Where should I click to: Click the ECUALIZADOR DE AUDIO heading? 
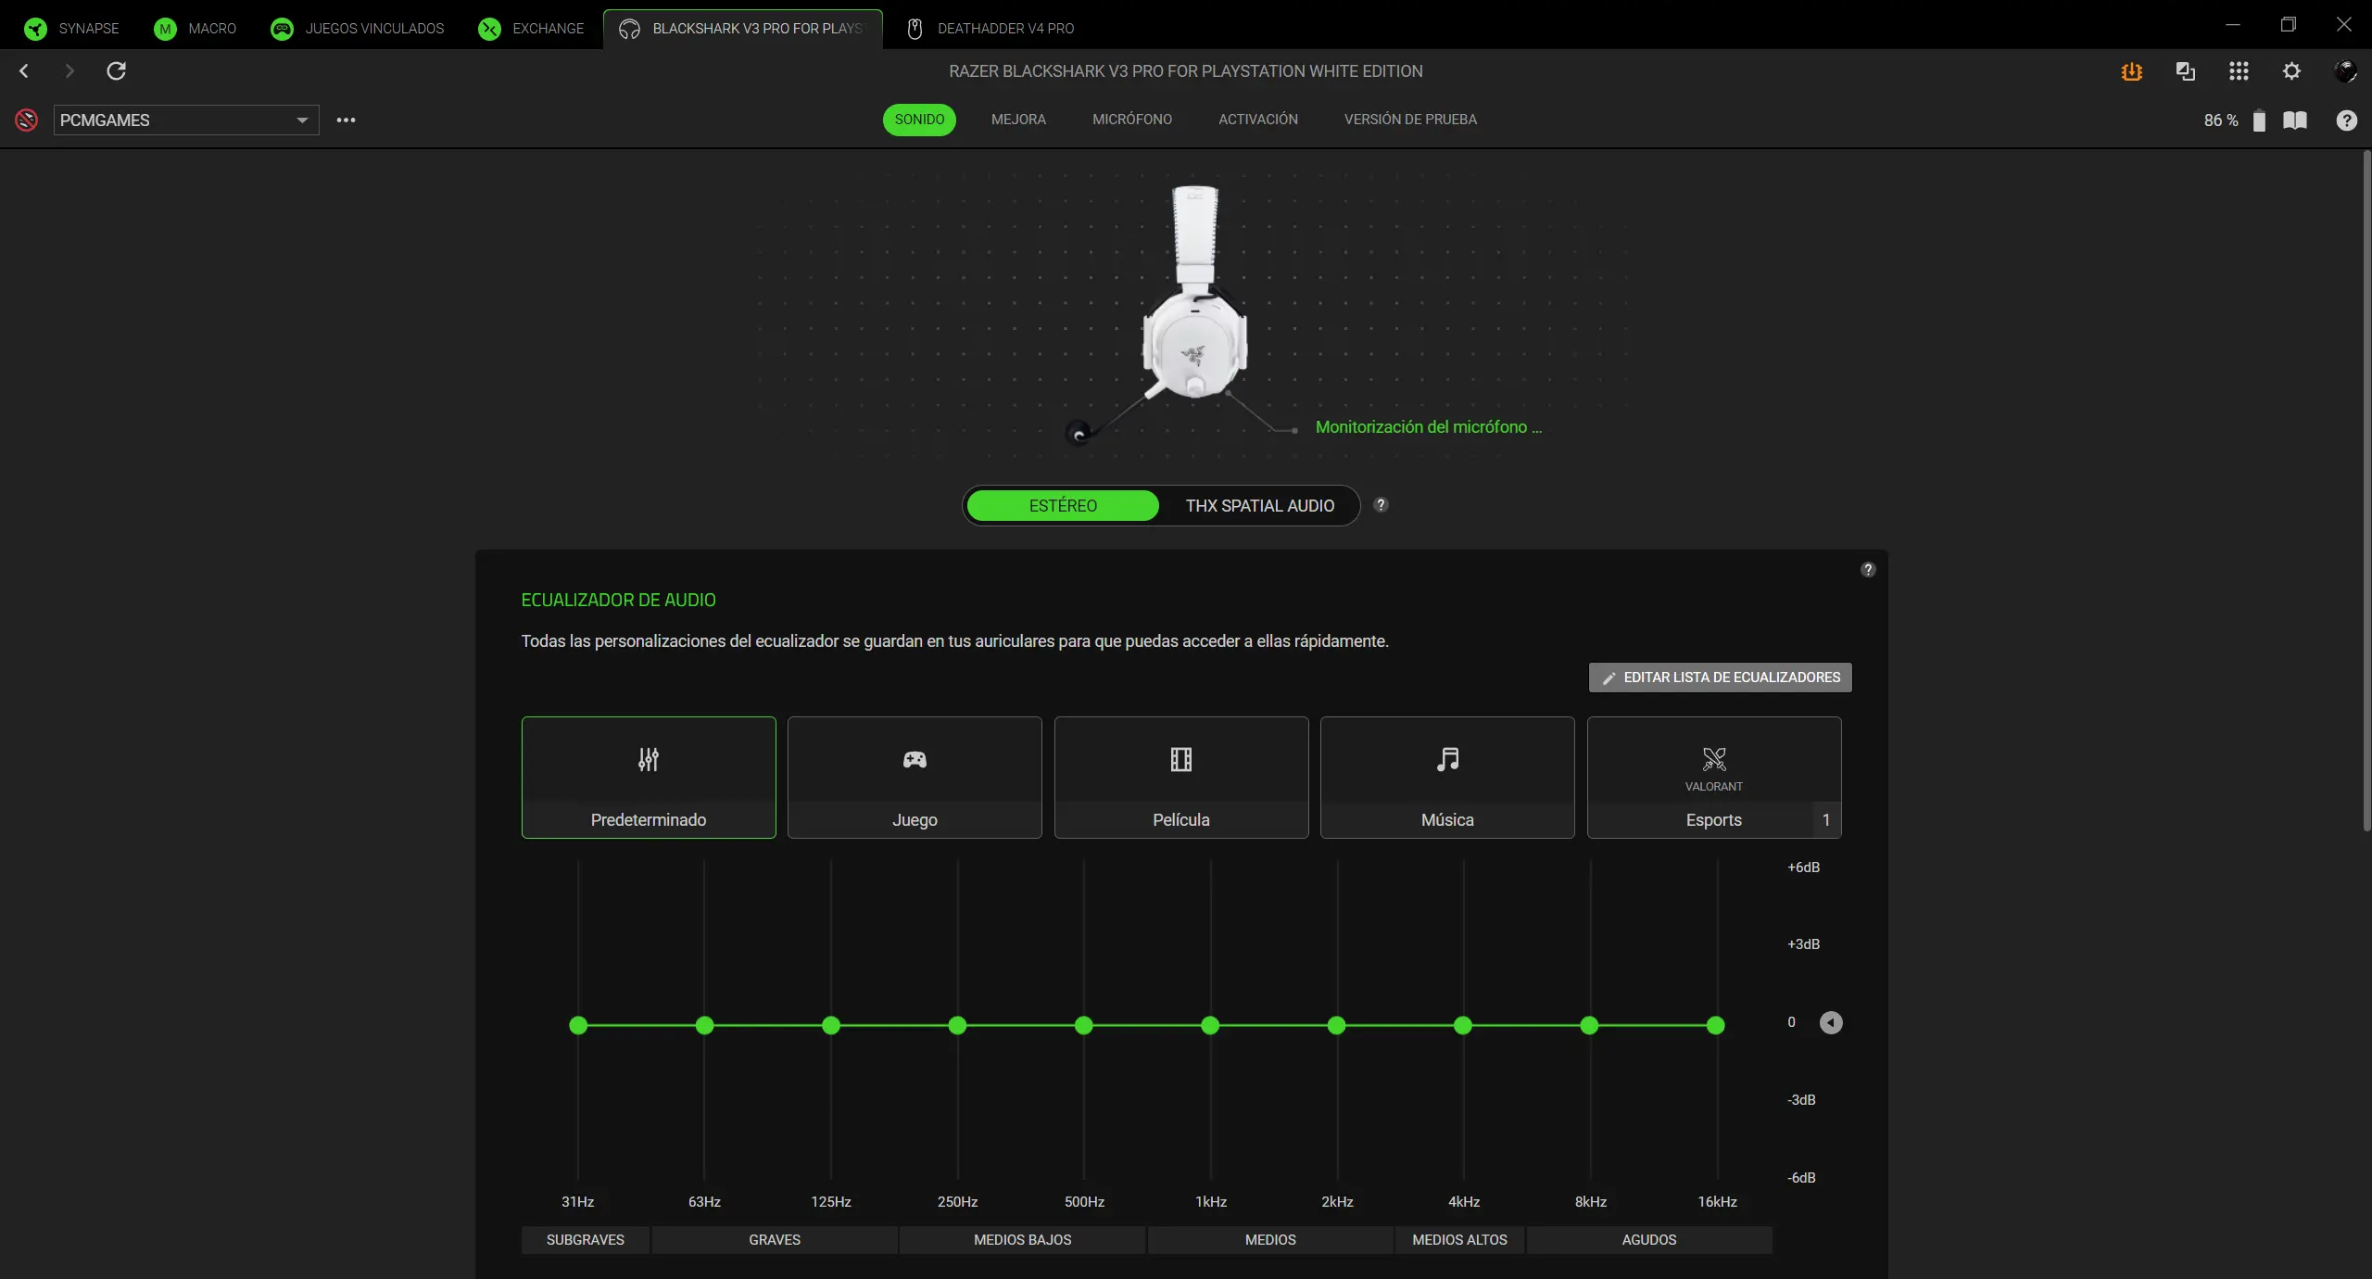618,601
